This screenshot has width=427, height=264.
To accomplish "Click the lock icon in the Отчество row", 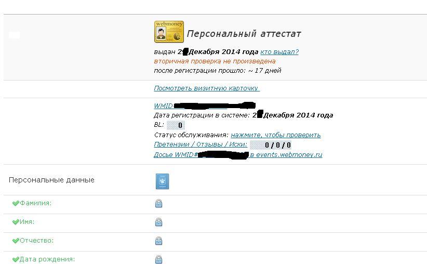I will (x=159, y=241).
